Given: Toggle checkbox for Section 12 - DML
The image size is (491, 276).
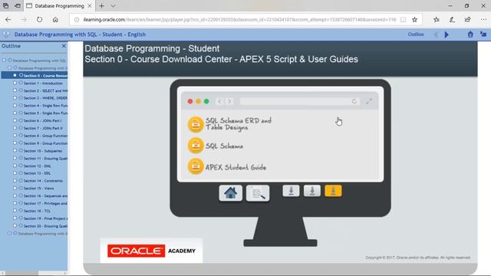Looking at the screenshot, I should [x=15, y=166].
